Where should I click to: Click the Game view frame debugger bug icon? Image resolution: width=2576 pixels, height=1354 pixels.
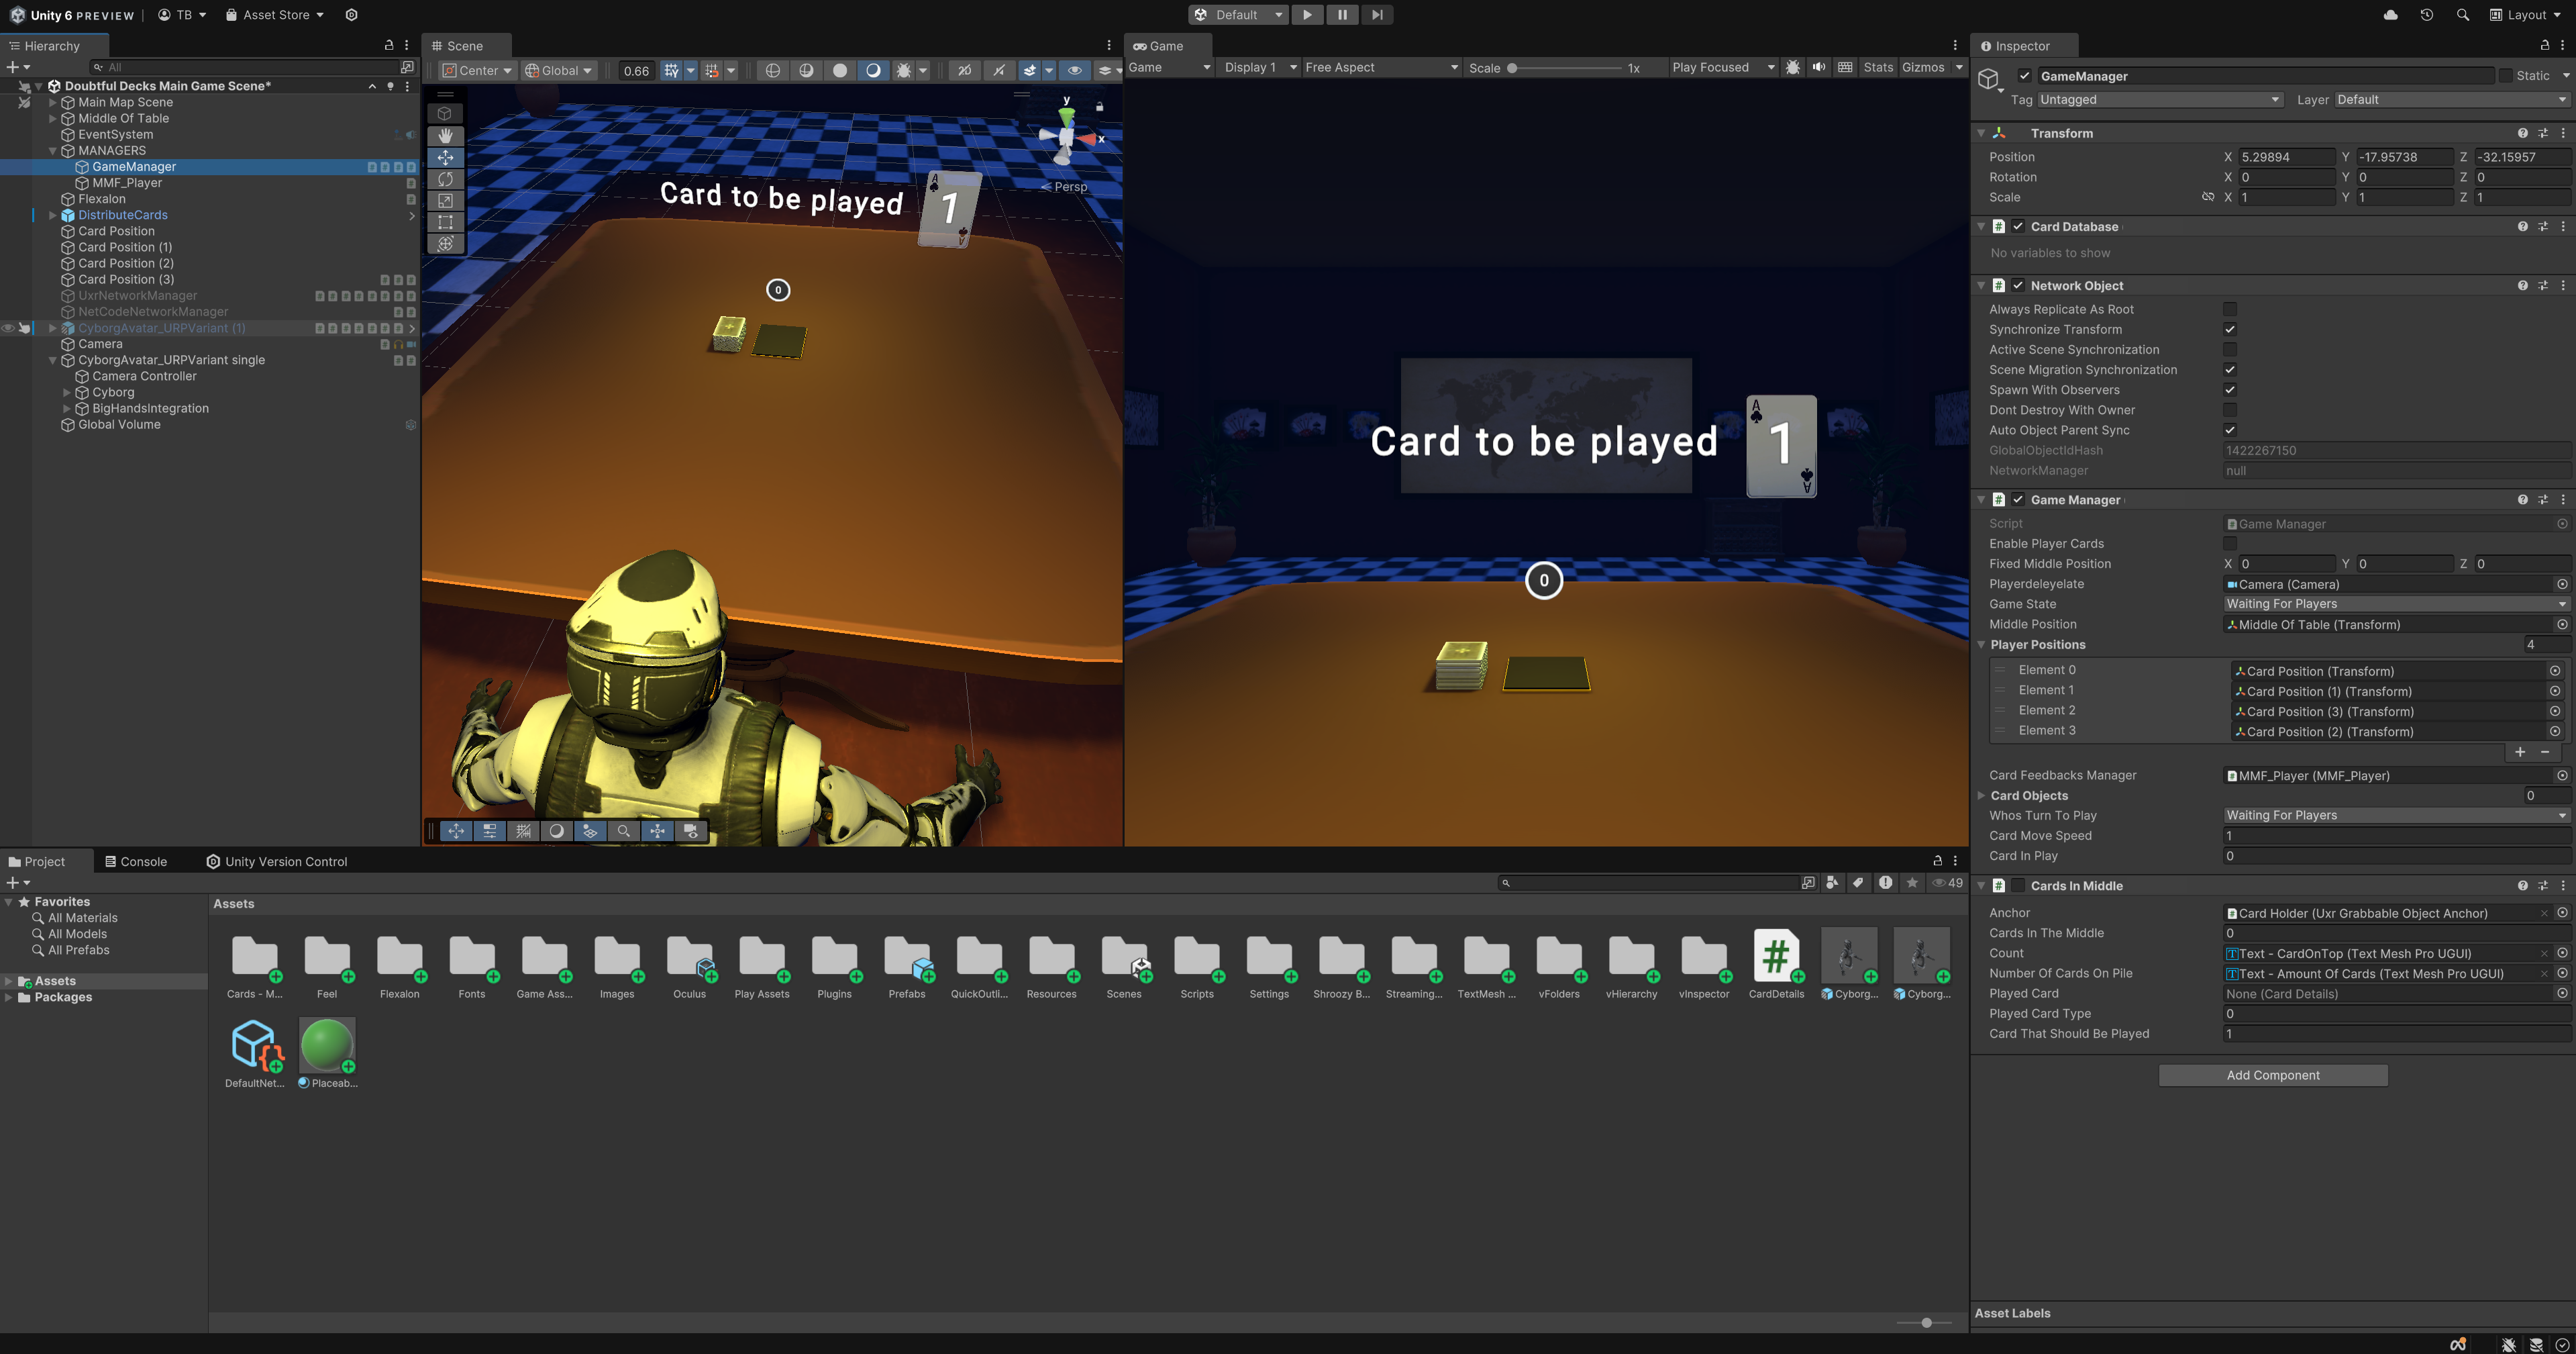click(x=1792, y=67)
